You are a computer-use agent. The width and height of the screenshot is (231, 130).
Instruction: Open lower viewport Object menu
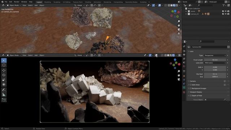[x=42, y=55]
